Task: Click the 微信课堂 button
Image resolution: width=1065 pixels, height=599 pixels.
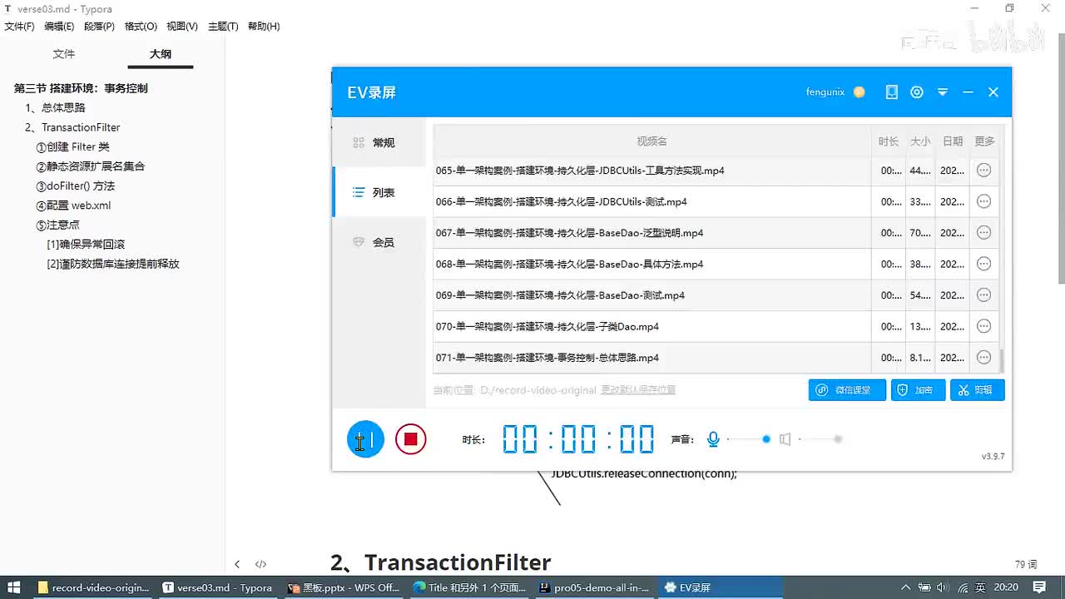Action: pos(847,389)
